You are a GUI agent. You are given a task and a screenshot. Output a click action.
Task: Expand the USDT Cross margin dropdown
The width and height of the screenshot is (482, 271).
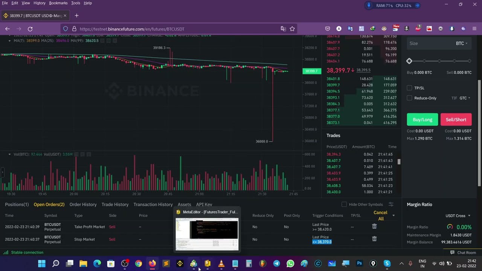click(x=458, y=216)
